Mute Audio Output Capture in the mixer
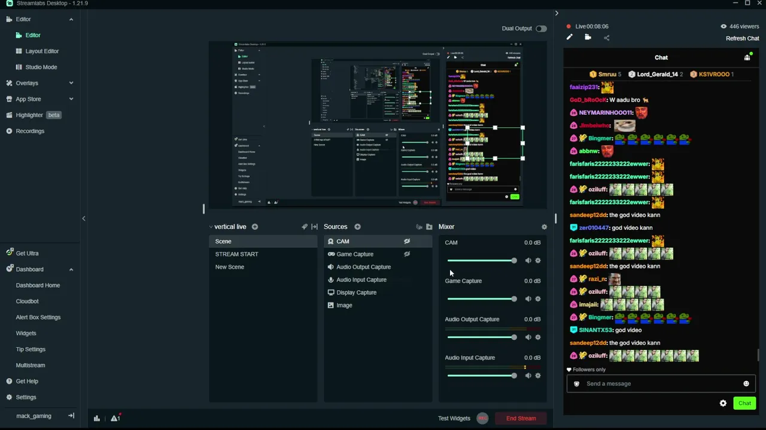The width and height of the screenshot is (766, 430). [528, 337]
